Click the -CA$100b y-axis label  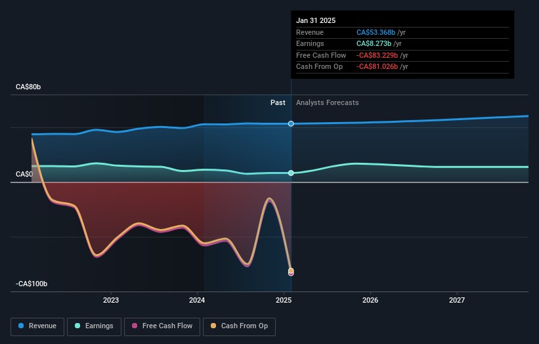coord(33,284)
